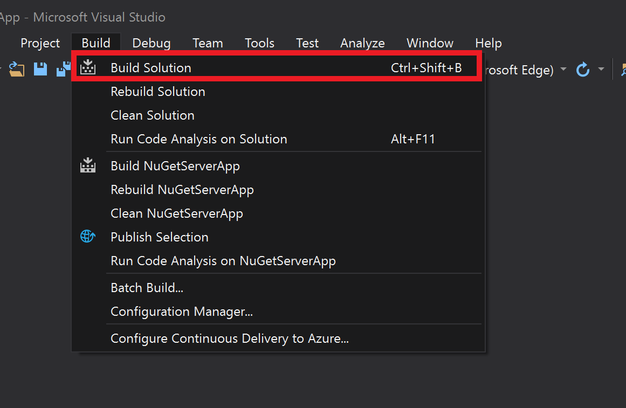Choose Clean Solution from the menu
Image resolution: width=626 pixels, height=408 pixels.
(x=278, y=115)
